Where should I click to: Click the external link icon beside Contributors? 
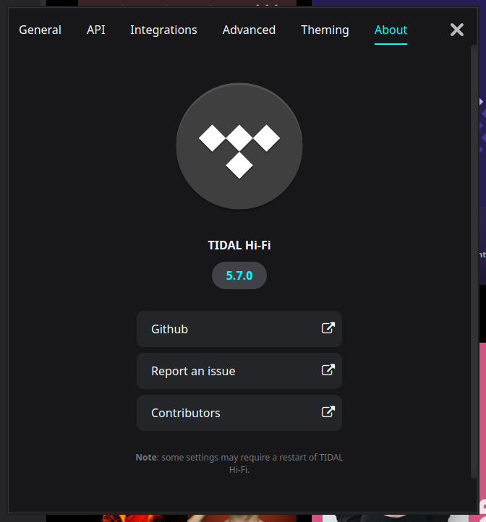(328, 412)
